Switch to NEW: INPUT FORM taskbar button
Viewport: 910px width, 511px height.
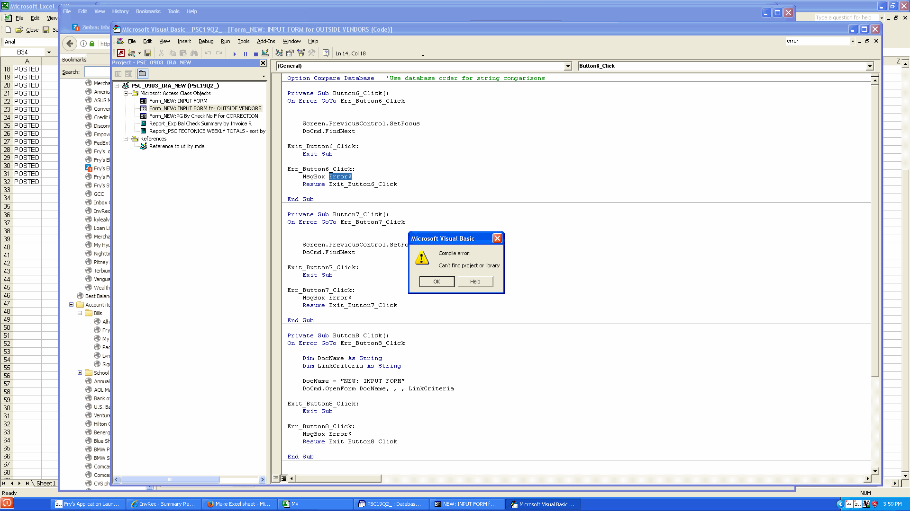point(466,504)
